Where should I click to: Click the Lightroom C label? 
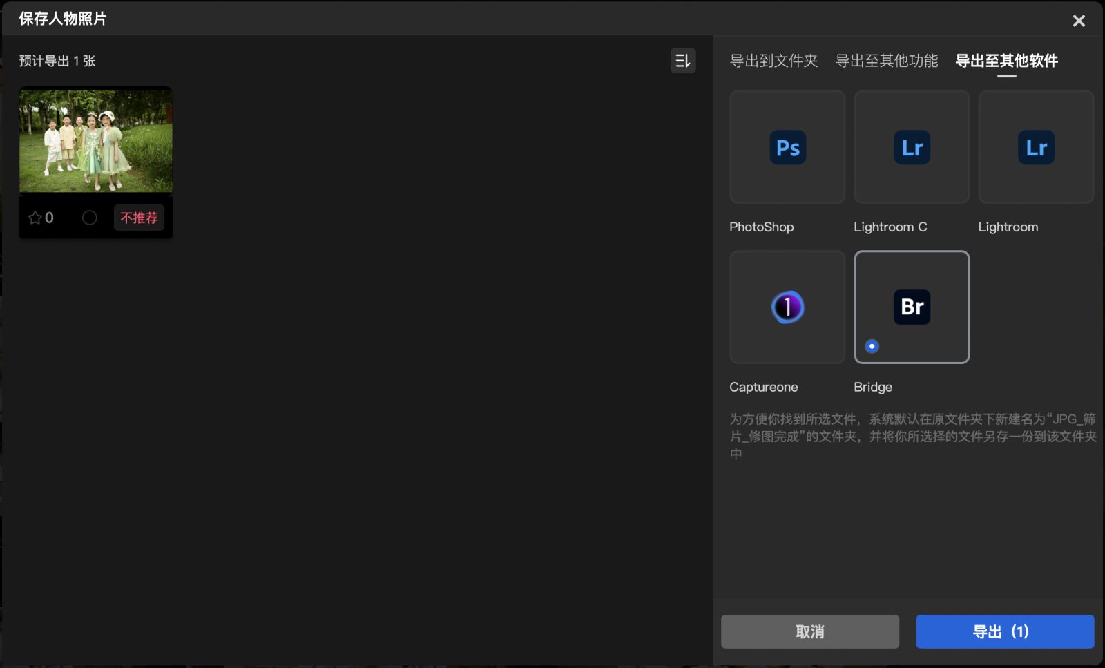tap(890, 227)
